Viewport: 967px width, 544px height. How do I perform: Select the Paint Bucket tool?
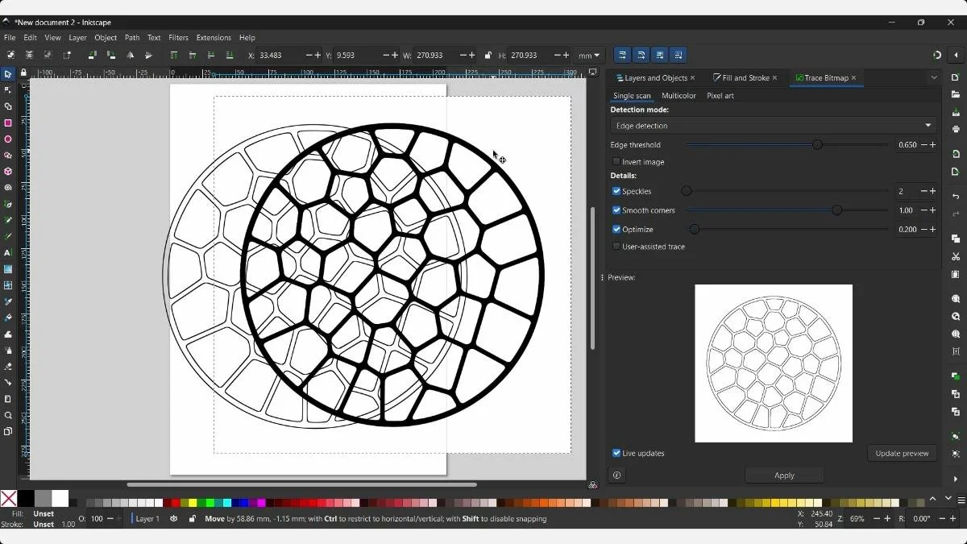point(8,318)
